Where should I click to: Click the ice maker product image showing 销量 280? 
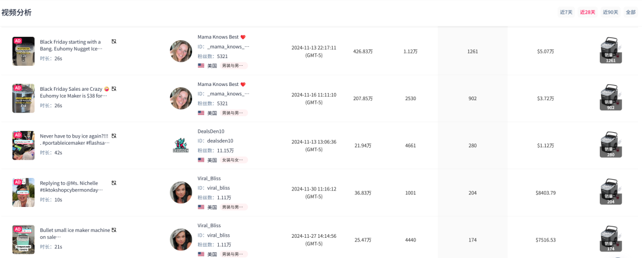(610, 145)
